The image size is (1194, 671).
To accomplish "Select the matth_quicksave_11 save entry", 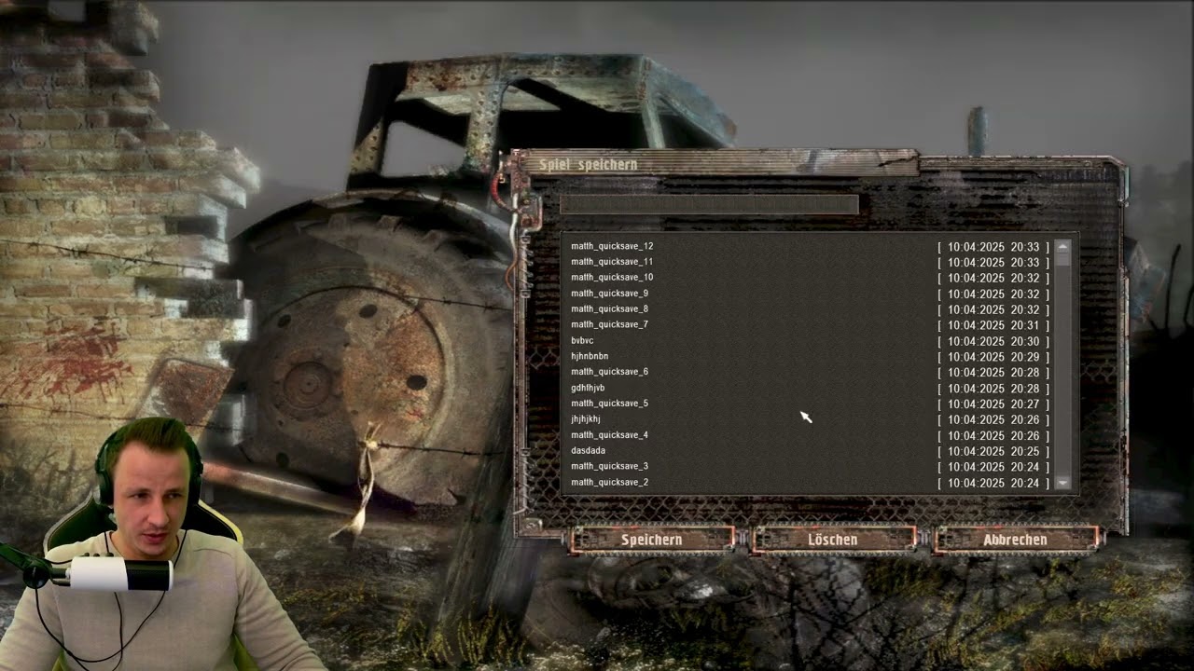I will click(x=809, y=262).
